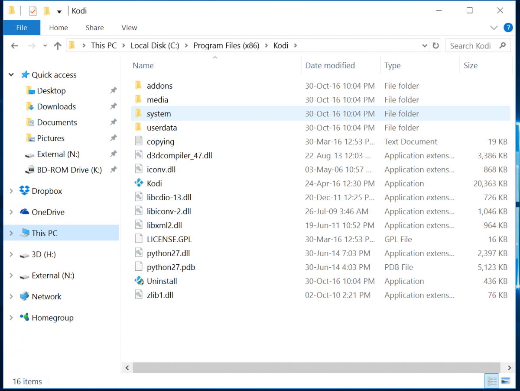Viewport: 520px width, 391px height.
Task: Open recent locations dropdown arrow
Action: [x=45, y=46]
